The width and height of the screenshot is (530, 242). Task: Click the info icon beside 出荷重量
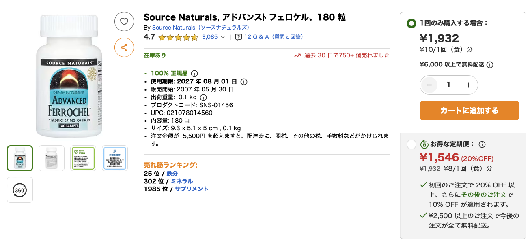click(x=203, y=97)
